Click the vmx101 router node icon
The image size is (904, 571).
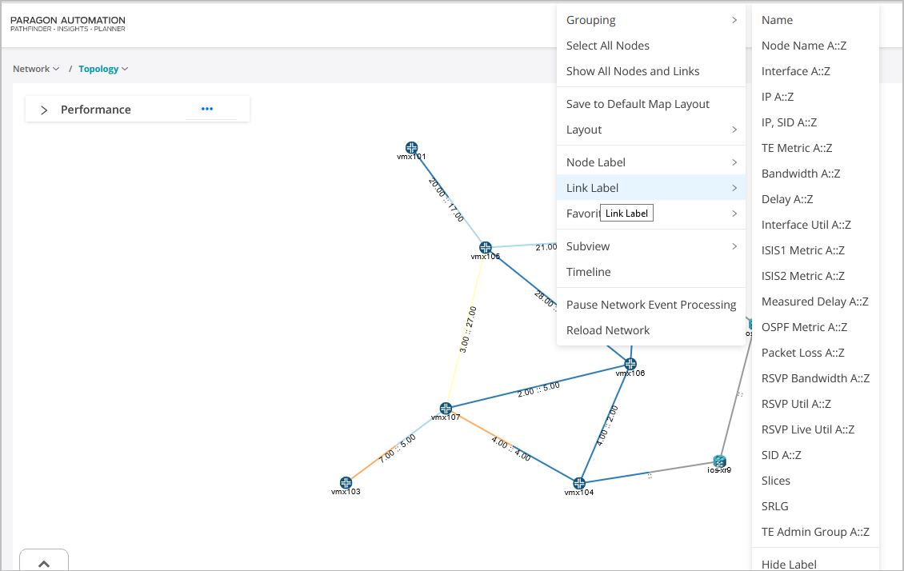[411, 148]
